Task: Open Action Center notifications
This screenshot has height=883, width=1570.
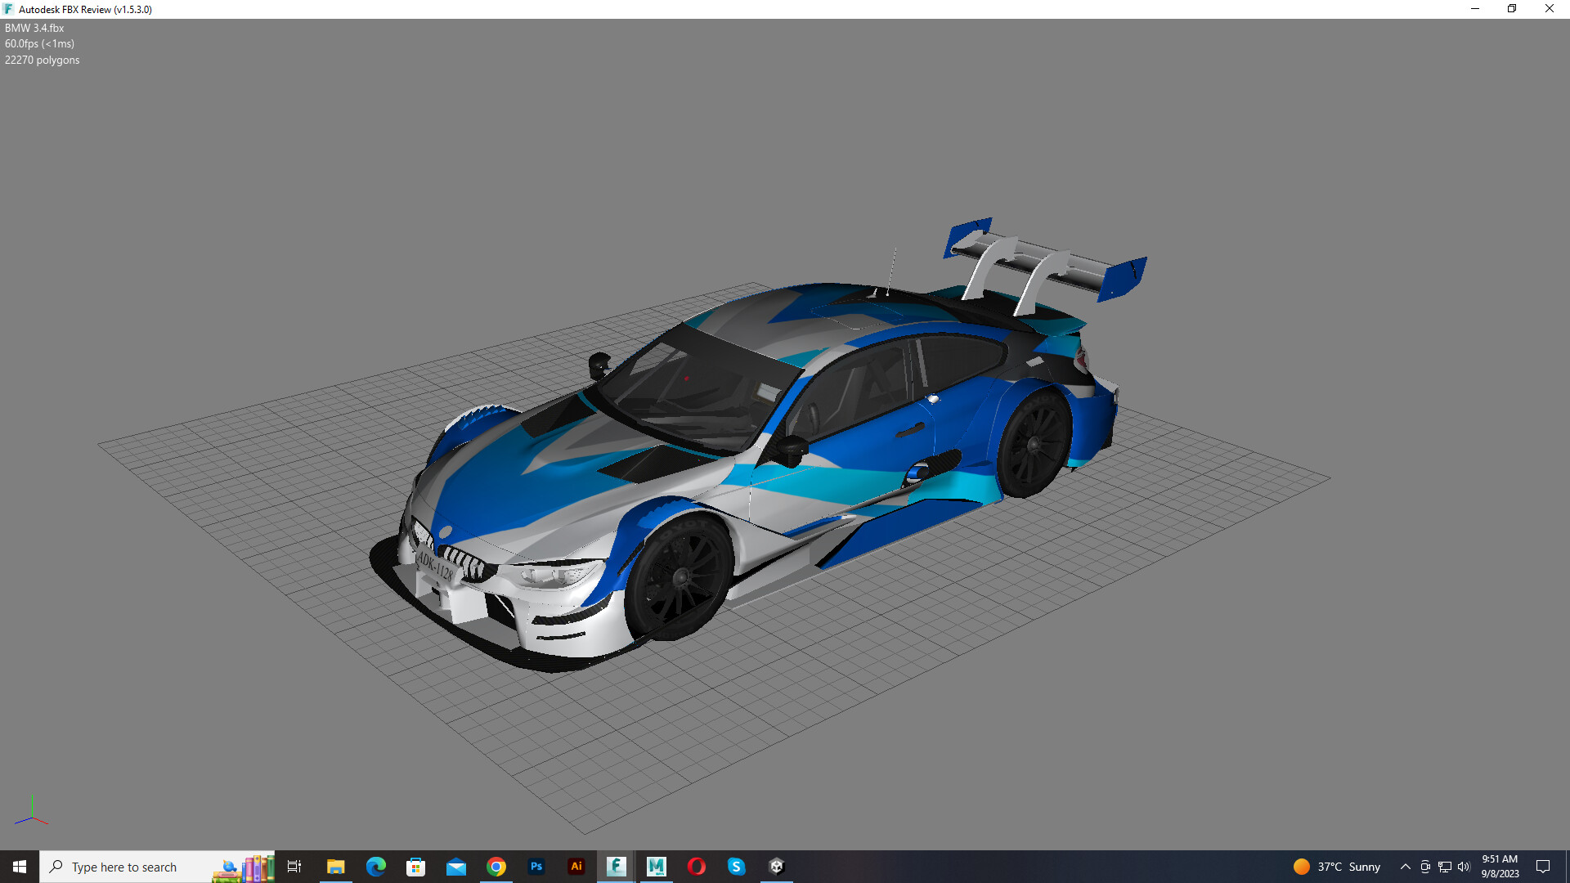Action: click(x=1544, y=867)
